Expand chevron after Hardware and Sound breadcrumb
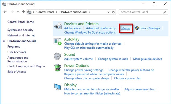 tap(89, 12)
